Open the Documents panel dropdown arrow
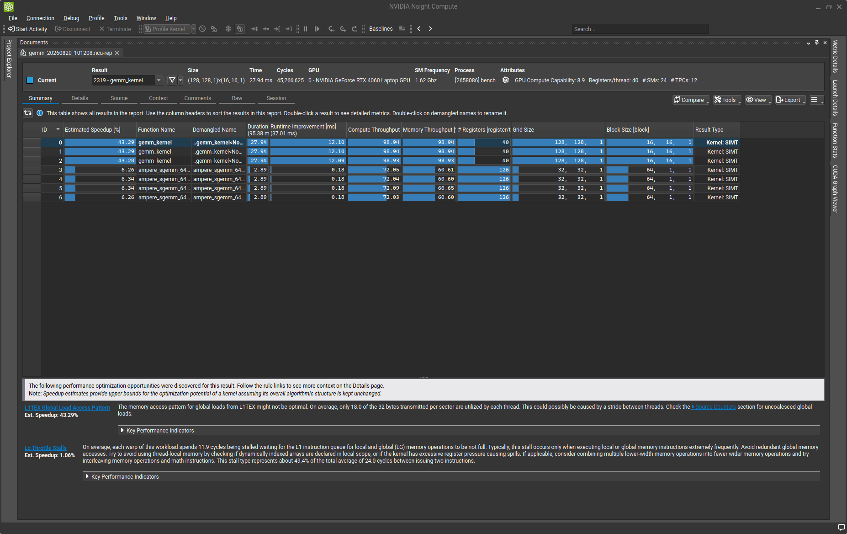Viewport: 847px width, 534px height. point(809,43)
